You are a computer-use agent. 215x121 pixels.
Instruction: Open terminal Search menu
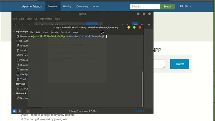click(54, 32)
